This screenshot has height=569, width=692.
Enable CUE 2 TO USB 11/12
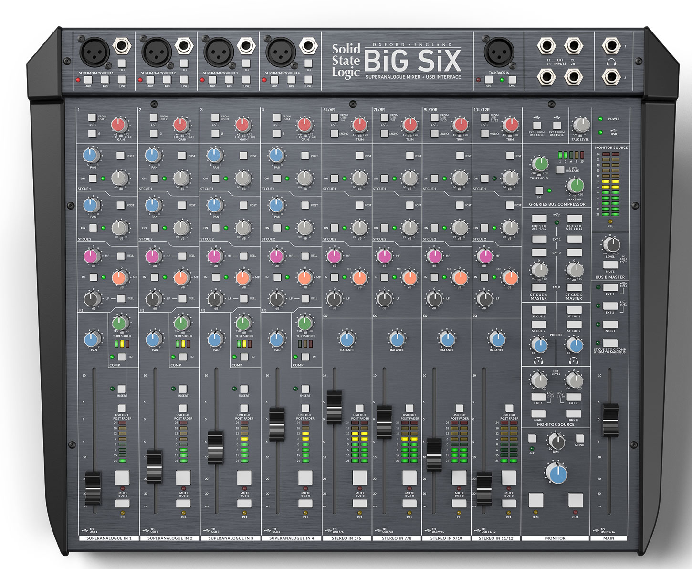point(574,219)
